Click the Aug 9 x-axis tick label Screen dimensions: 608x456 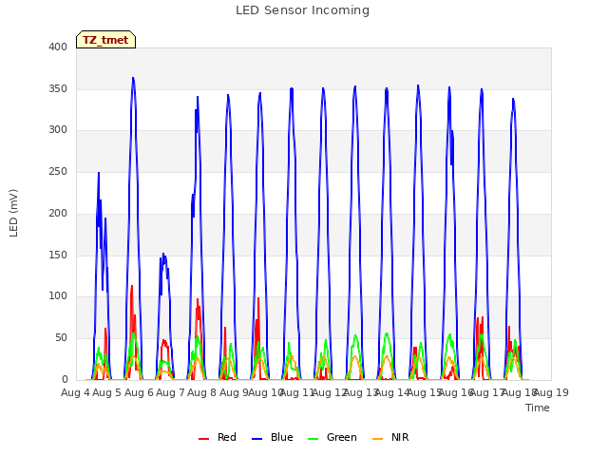coord(234,392)
